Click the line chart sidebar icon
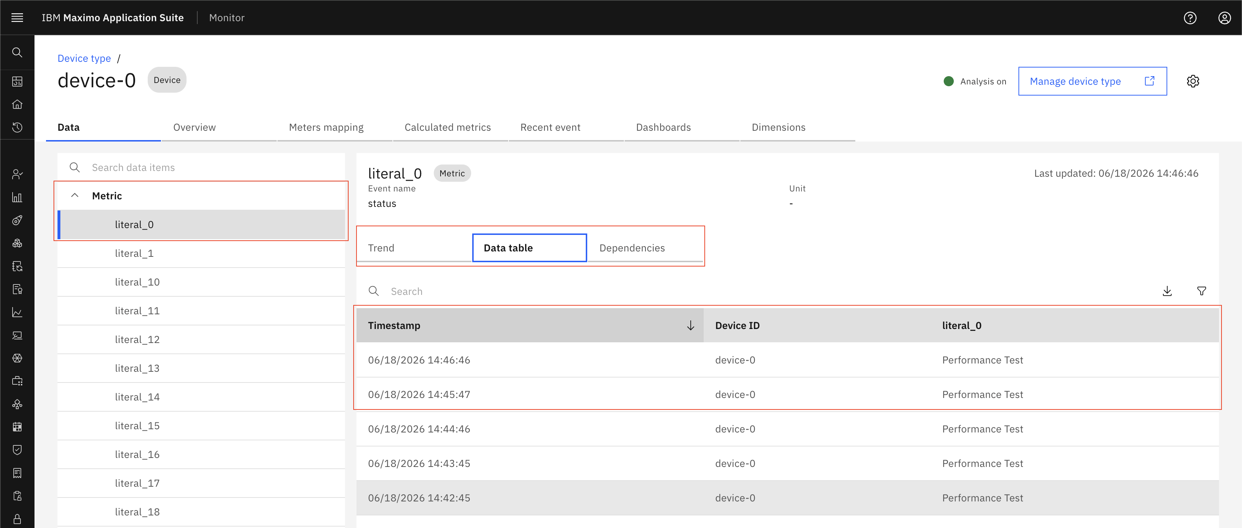1242x528 pixels. point(17,312)
